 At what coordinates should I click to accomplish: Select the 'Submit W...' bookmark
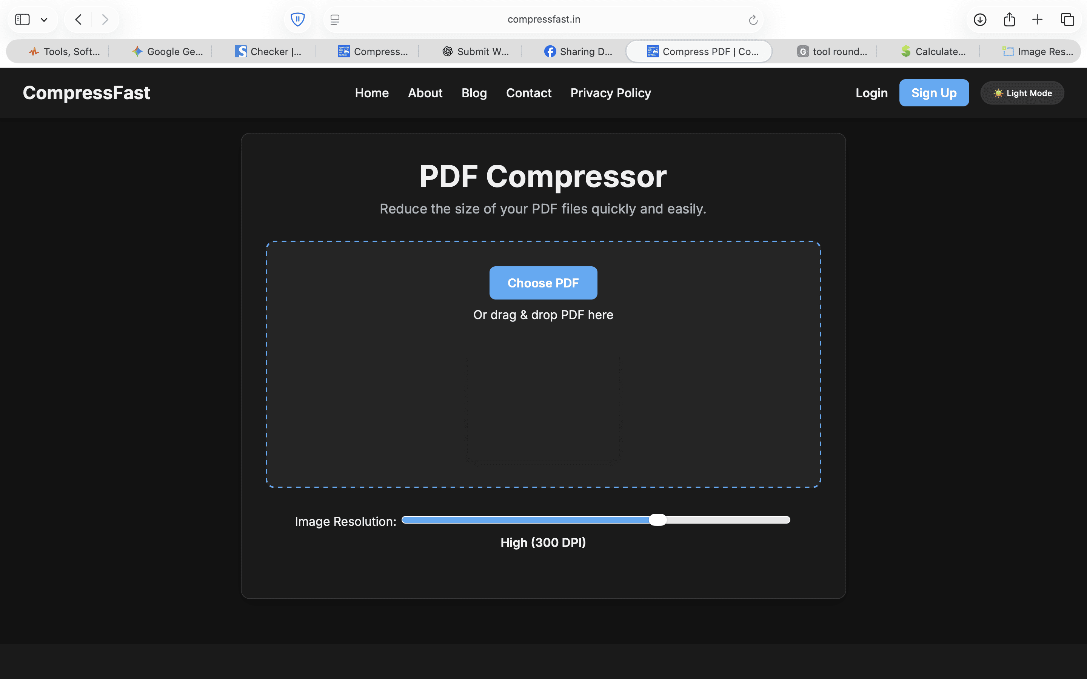[x=476, y=51]
